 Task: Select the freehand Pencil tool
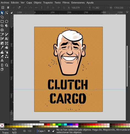point(7,34)
